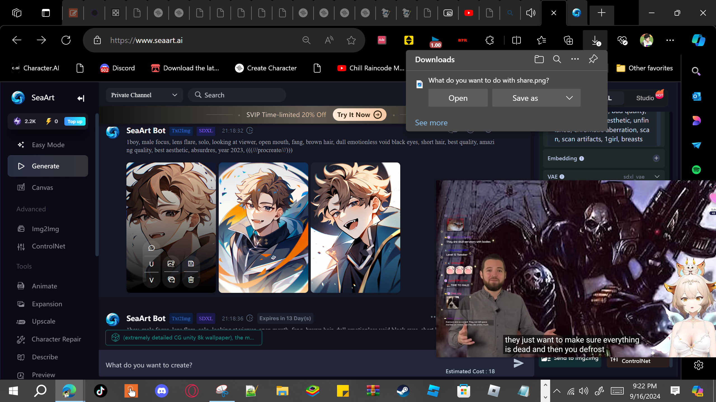Click the SeaArt logo in the sidebar

[18, 98]
